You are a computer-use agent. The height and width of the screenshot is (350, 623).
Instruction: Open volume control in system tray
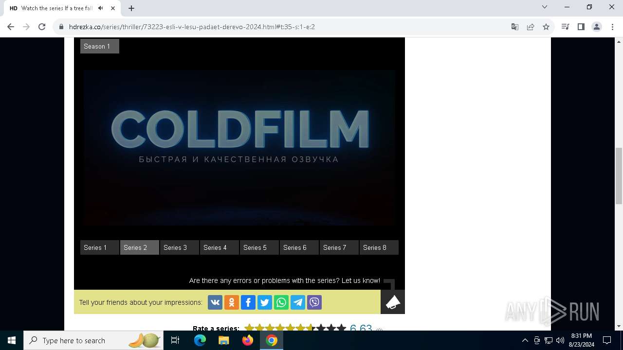560,340
